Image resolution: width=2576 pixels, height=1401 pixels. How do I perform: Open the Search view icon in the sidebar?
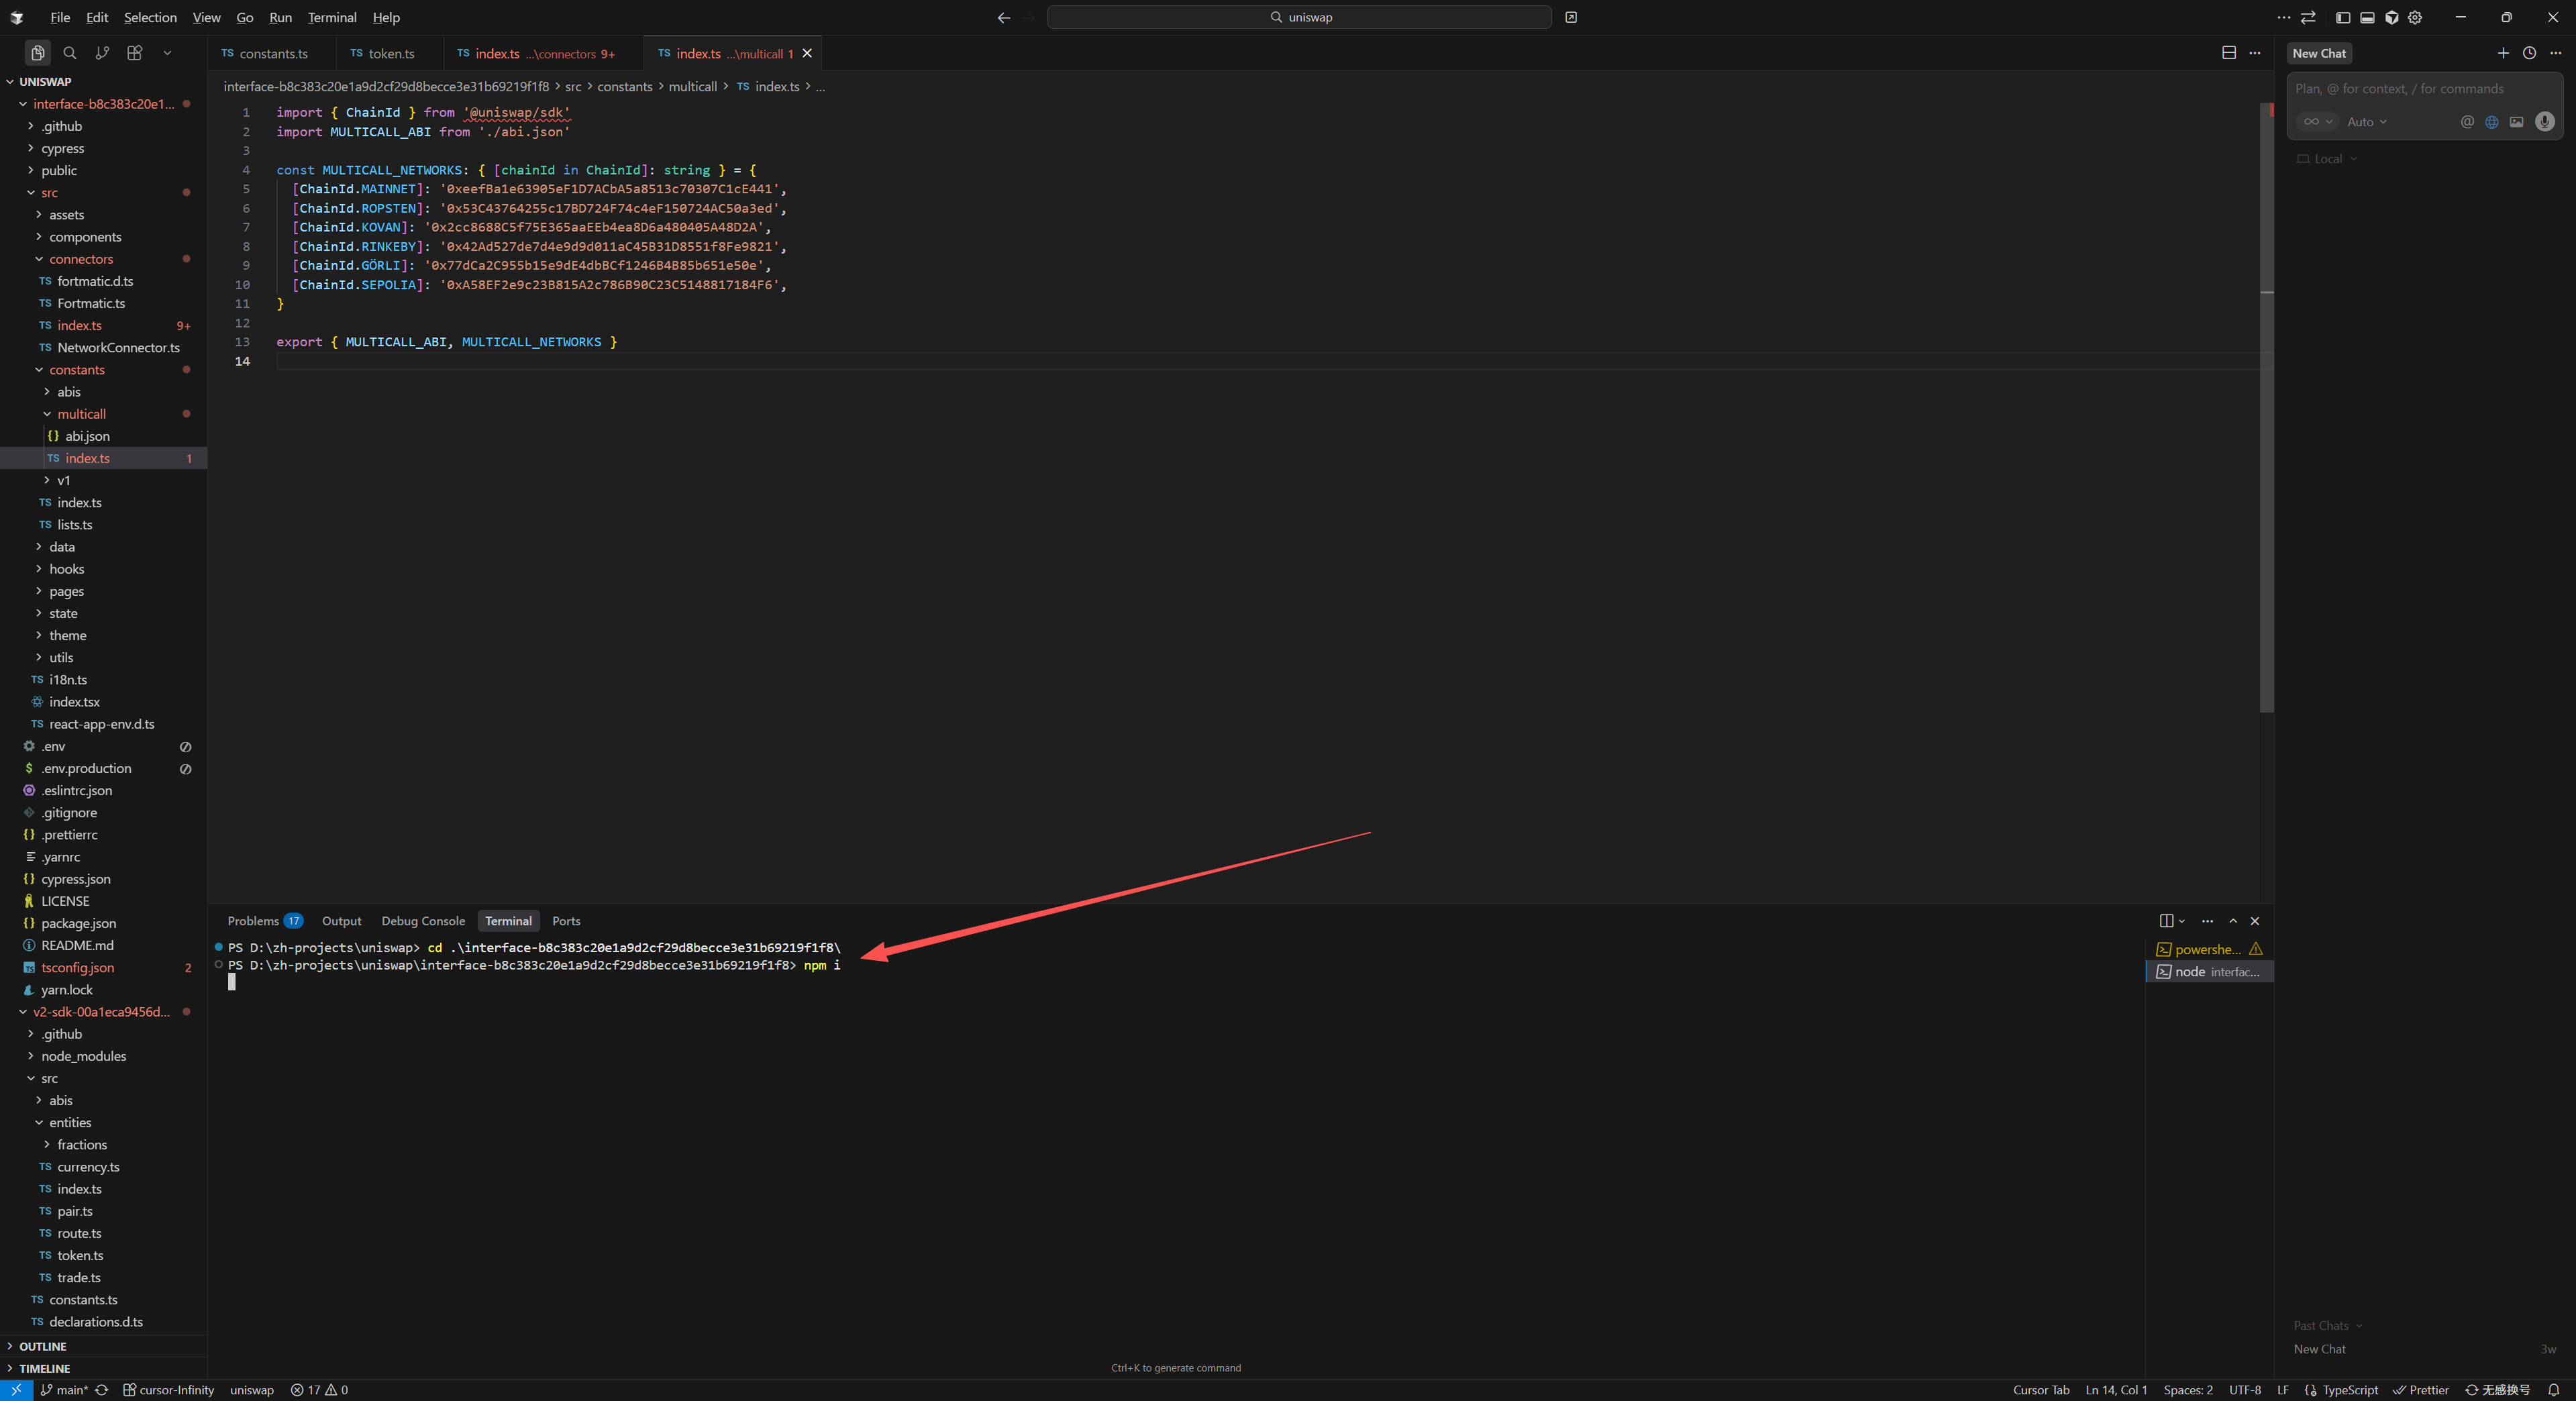70,53
